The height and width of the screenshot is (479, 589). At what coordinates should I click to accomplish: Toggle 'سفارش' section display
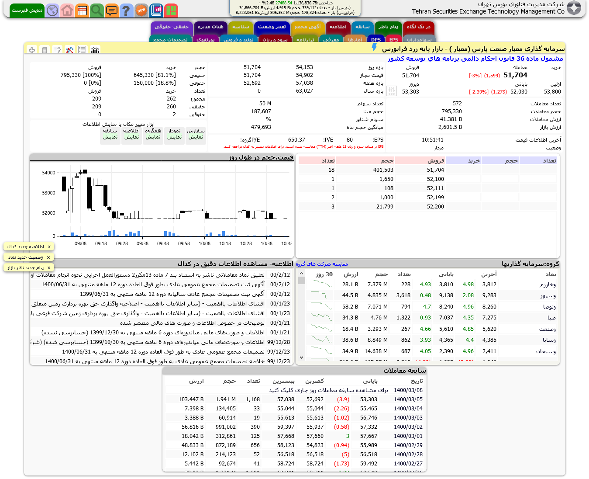click(x=196, y=137)
